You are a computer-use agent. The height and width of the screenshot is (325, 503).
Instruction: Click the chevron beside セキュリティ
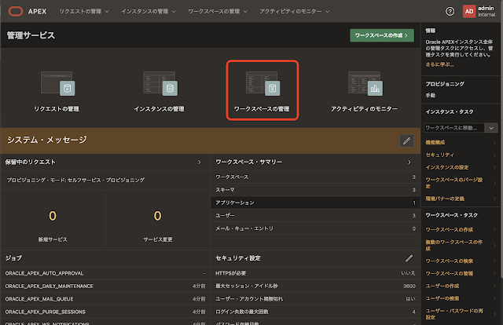tap(494, 155)
